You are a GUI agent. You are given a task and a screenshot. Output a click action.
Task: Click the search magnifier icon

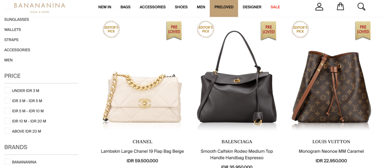pyautogui.click(x=361, y=7)
